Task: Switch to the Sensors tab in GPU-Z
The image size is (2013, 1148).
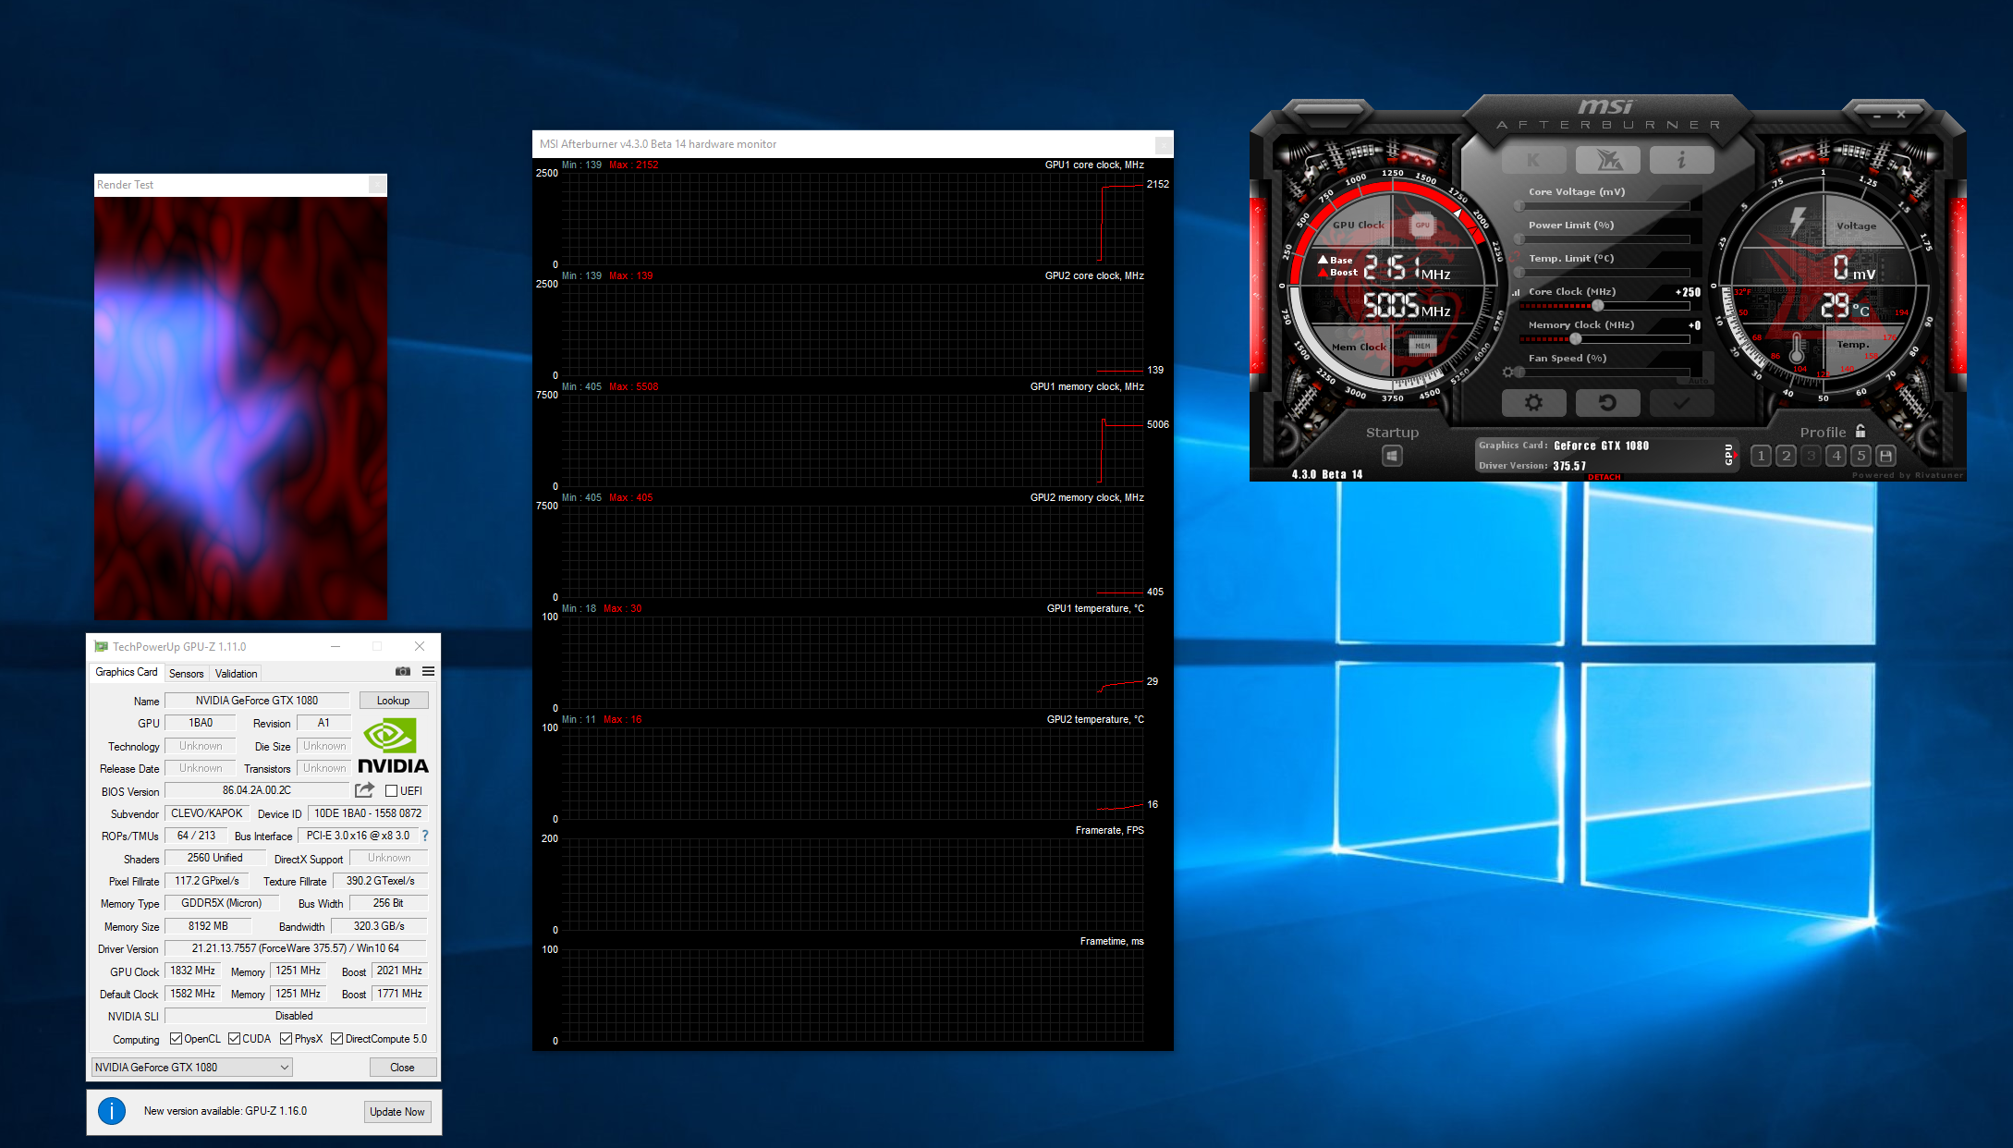Action: click(x=186, y=673)
